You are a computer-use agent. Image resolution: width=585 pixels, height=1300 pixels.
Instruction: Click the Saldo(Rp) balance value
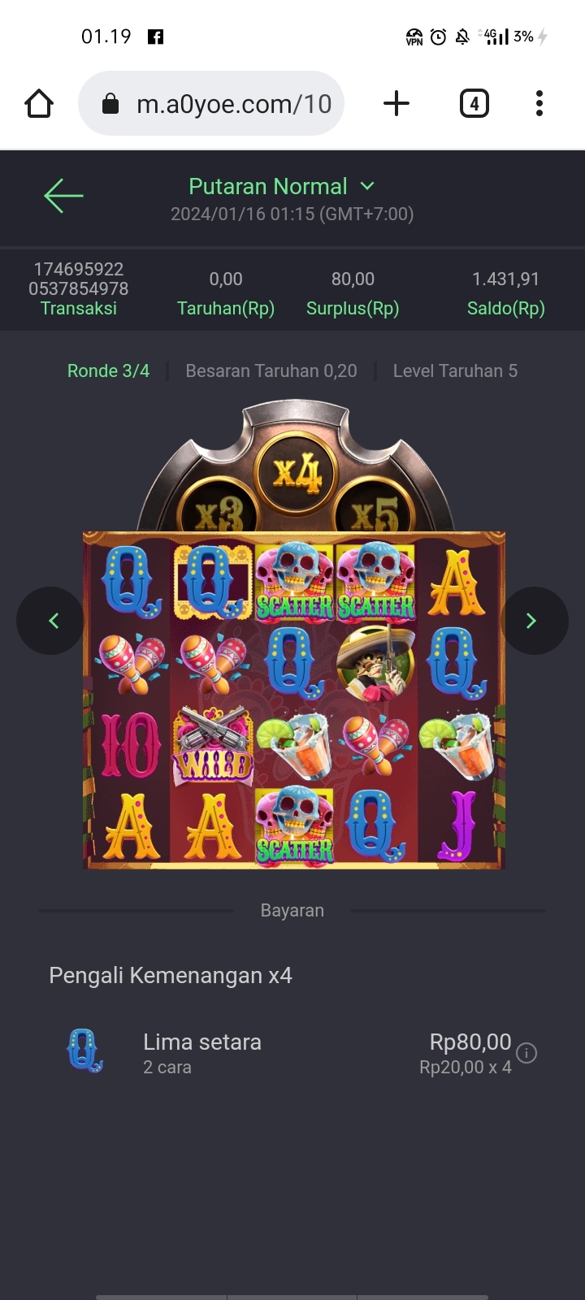(x=505, y=279)
